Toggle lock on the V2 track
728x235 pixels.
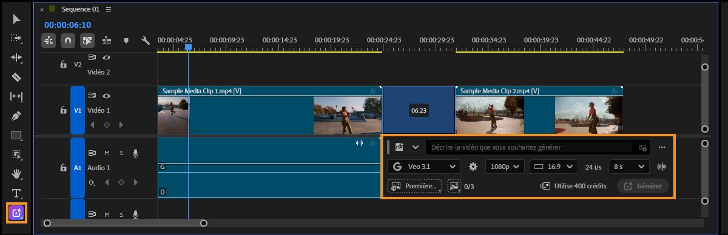pyautogui.click(x=63, y=64)
